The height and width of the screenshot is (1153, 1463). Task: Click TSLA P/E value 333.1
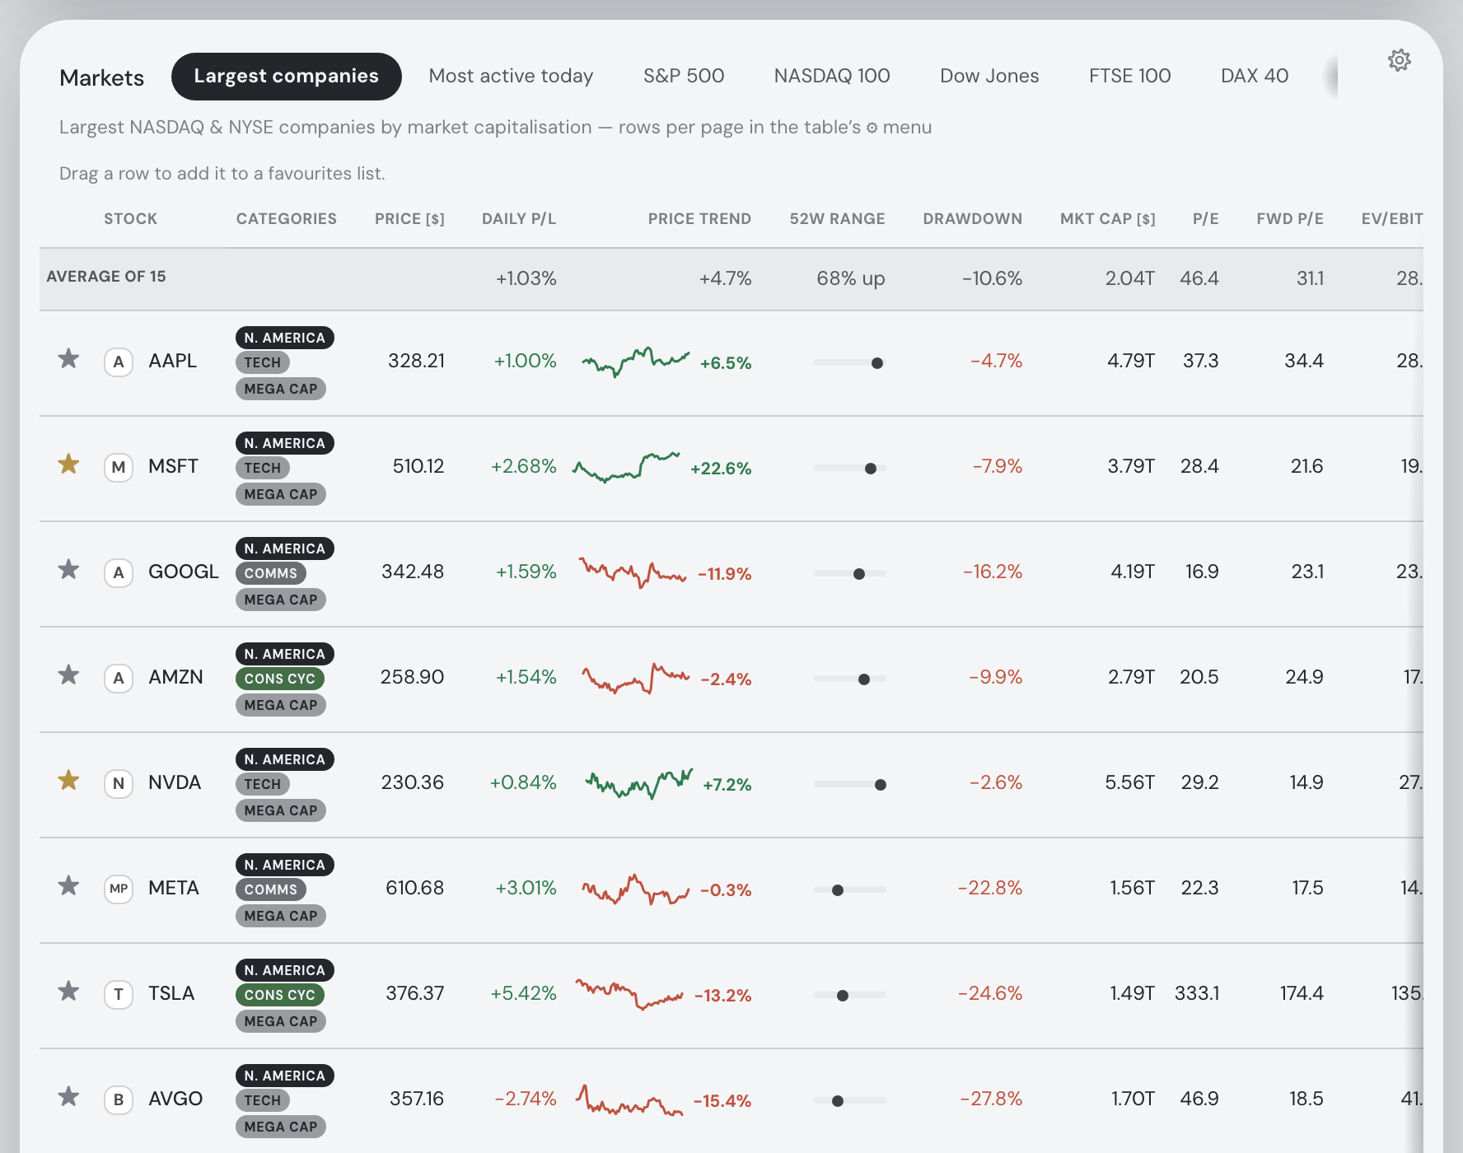coord(1197,993)
